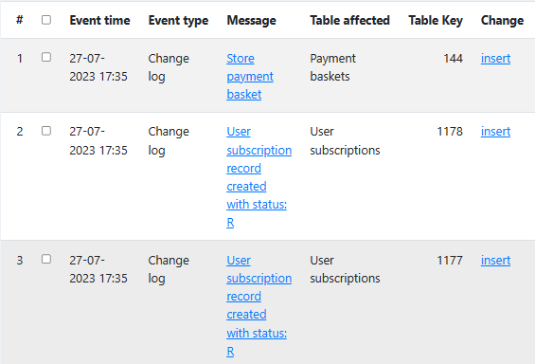Check the checkbox for row 3
The width and height of the screenshot is (535, 364).
coord(46,259)
